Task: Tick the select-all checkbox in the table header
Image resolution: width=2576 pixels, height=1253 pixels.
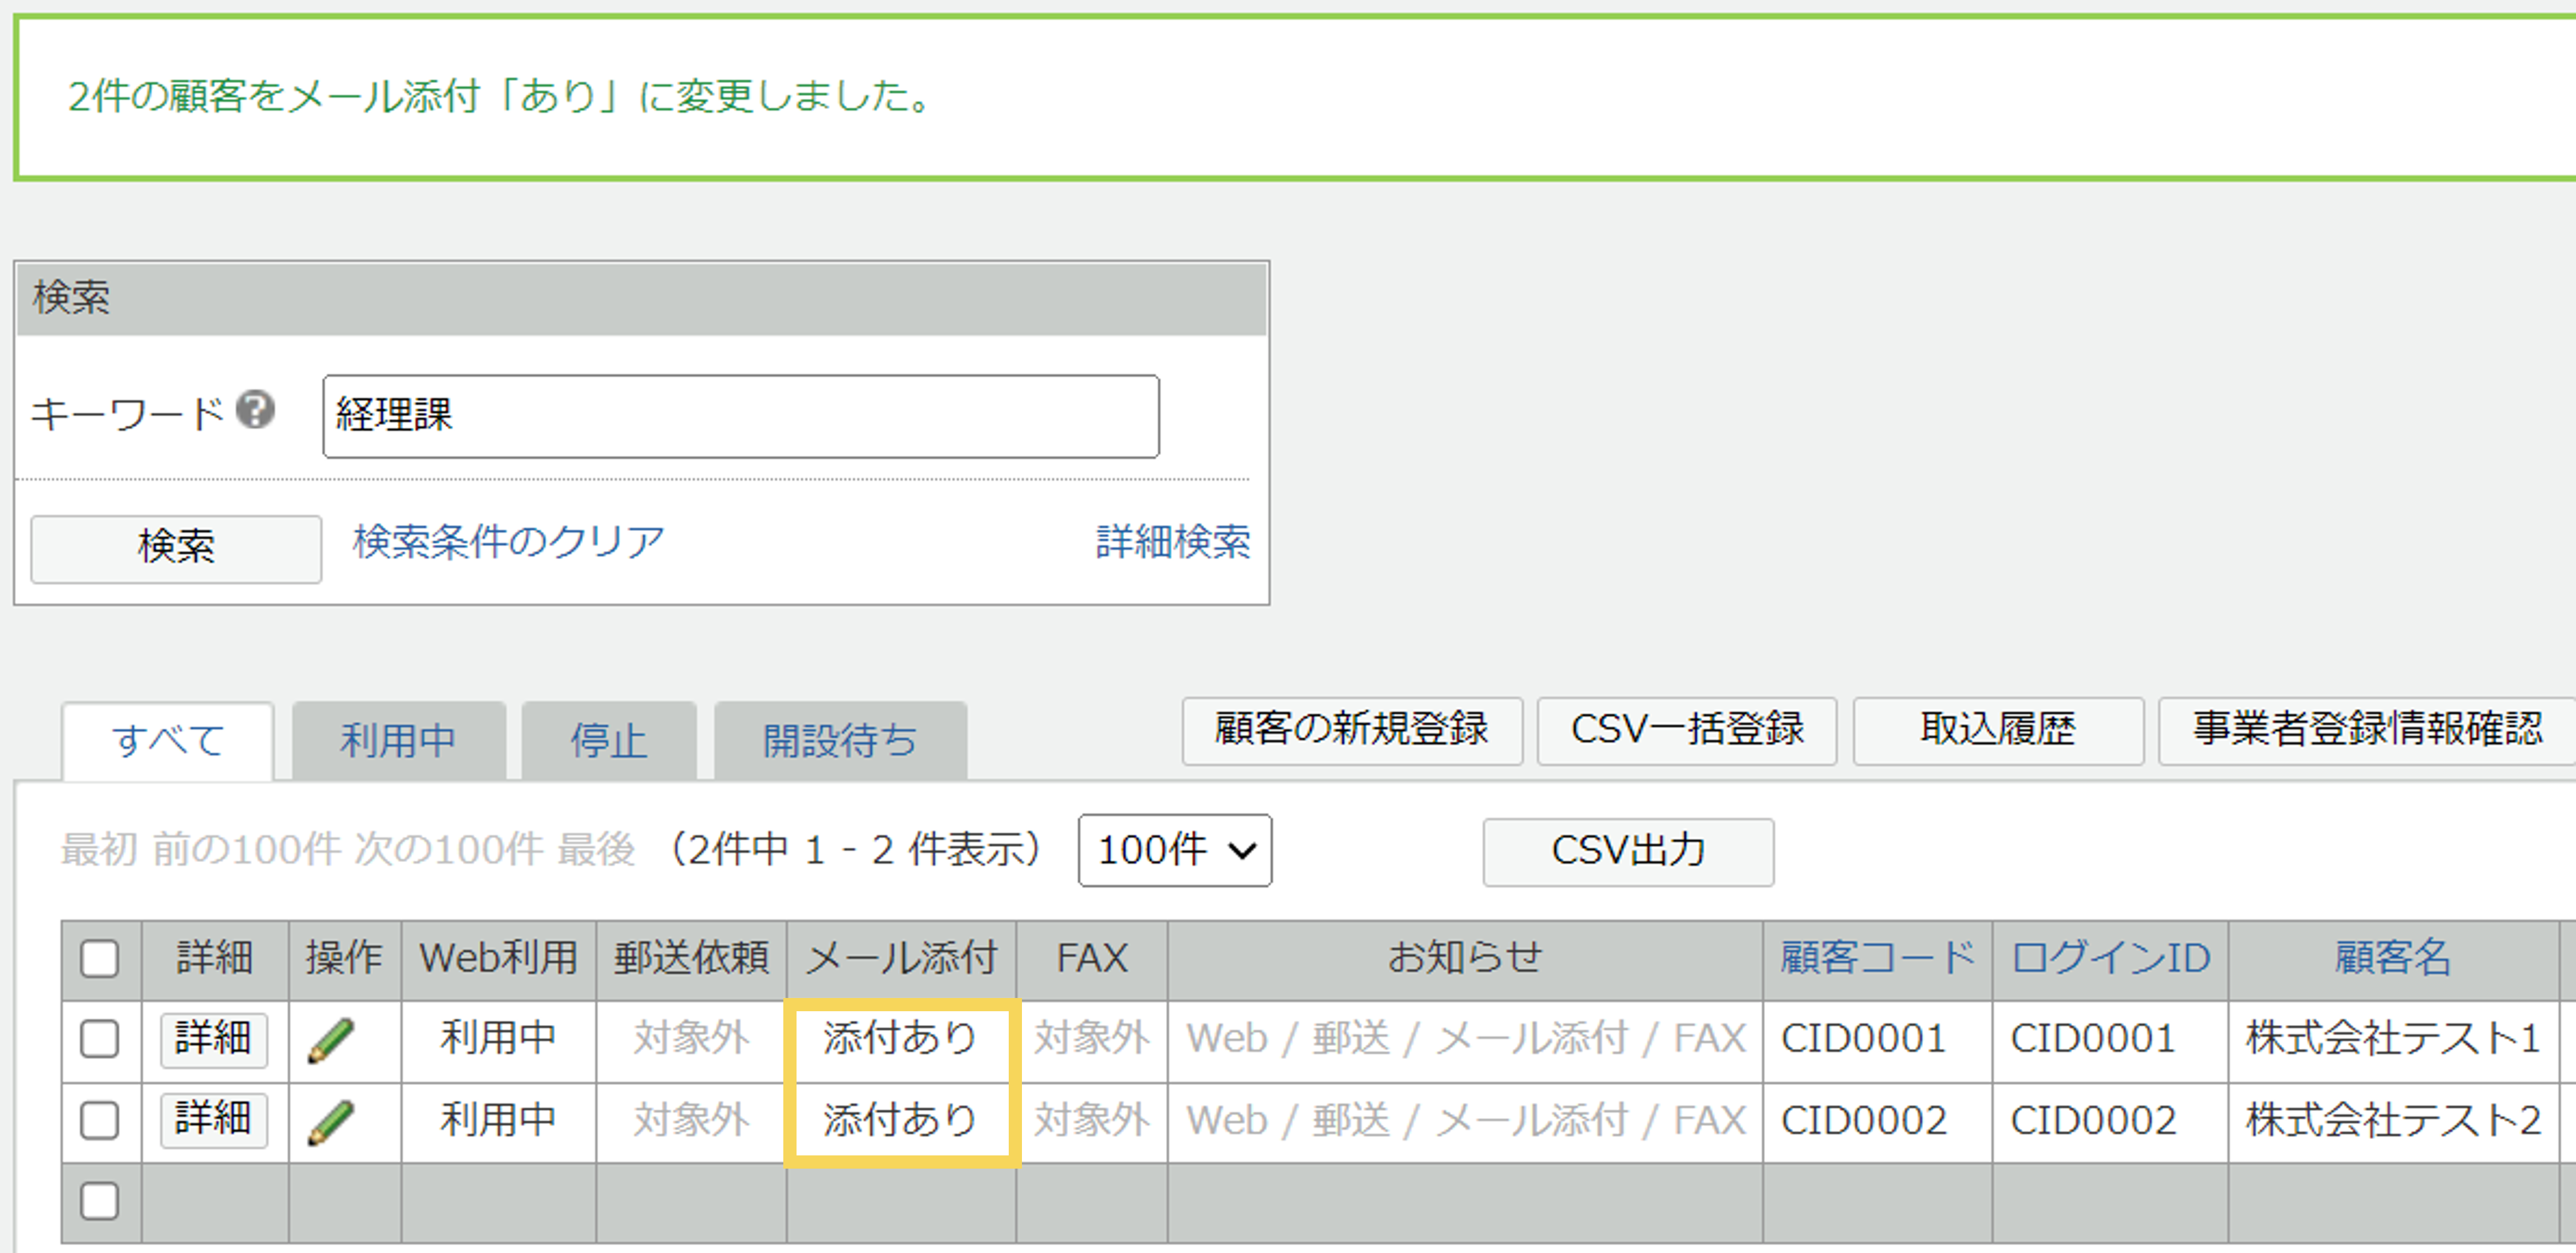Action: coord(100,958)
